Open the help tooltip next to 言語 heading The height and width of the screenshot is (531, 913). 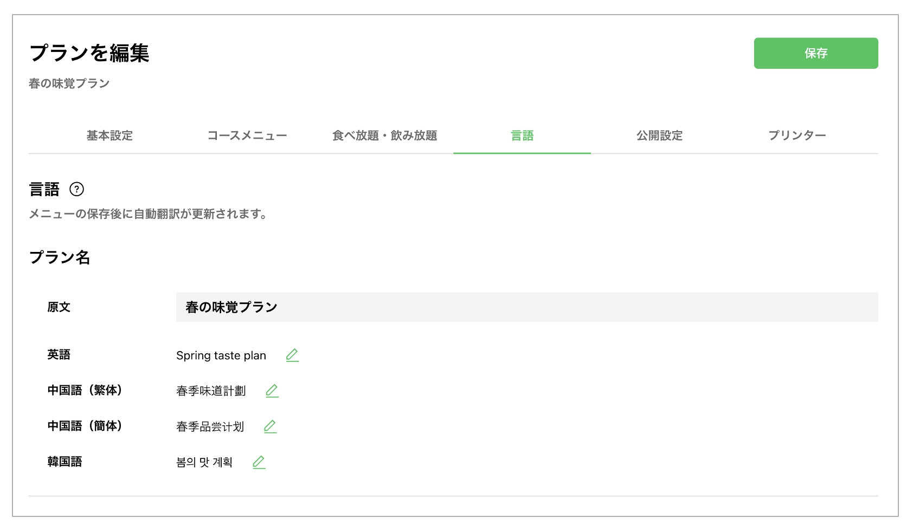pos(79,190)
